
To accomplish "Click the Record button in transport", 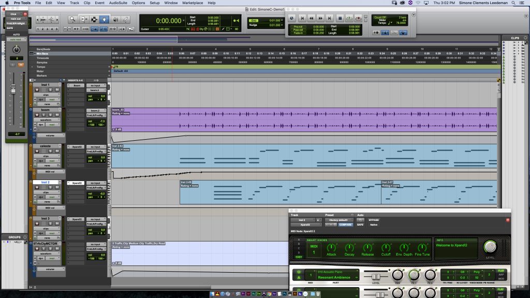I will (x=358, y=18).
